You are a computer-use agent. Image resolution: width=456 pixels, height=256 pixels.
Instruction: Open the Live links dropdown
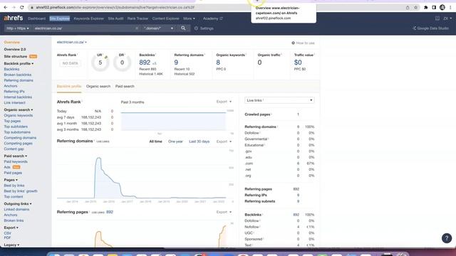(x=279, y=100)
